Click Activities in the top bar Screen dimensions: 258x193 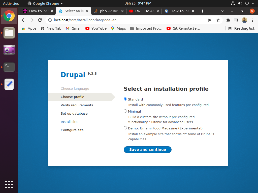coord(11,3)
